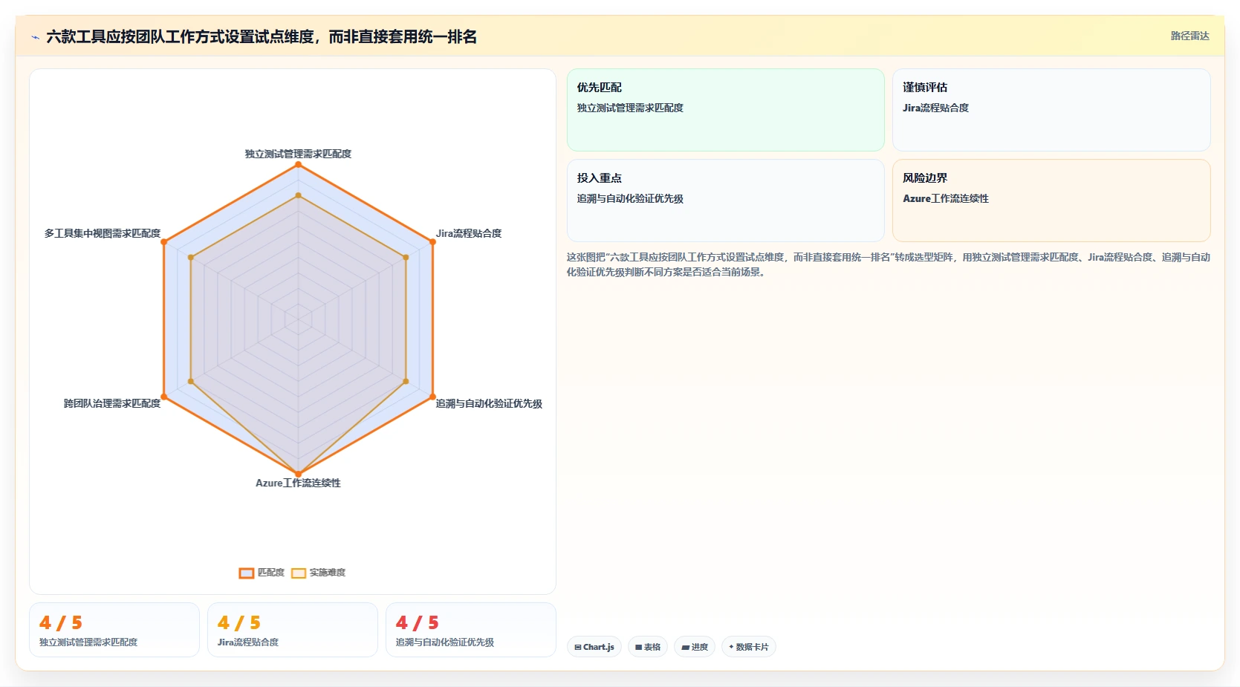Open the 优先匹配 card
This screenshot has height=687, width=1240.
(x=725, y=110)
